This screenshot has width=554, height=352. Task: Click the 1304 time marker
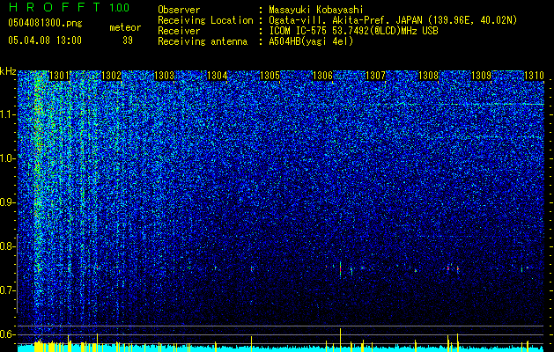(x=218, y=76)
